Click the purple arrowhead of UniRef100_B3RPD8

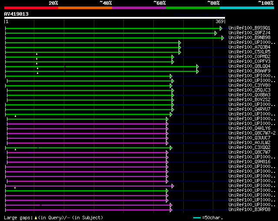[x=171, y=210]
